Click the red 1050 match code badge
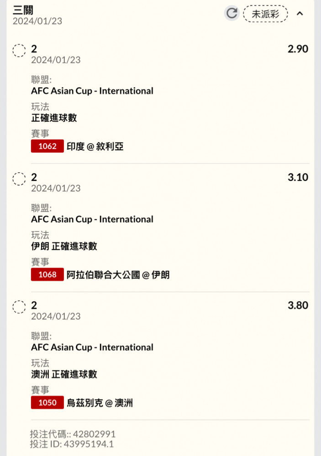Image resolution: width=321 pixels, height=456 pixels. pos(47,403)
